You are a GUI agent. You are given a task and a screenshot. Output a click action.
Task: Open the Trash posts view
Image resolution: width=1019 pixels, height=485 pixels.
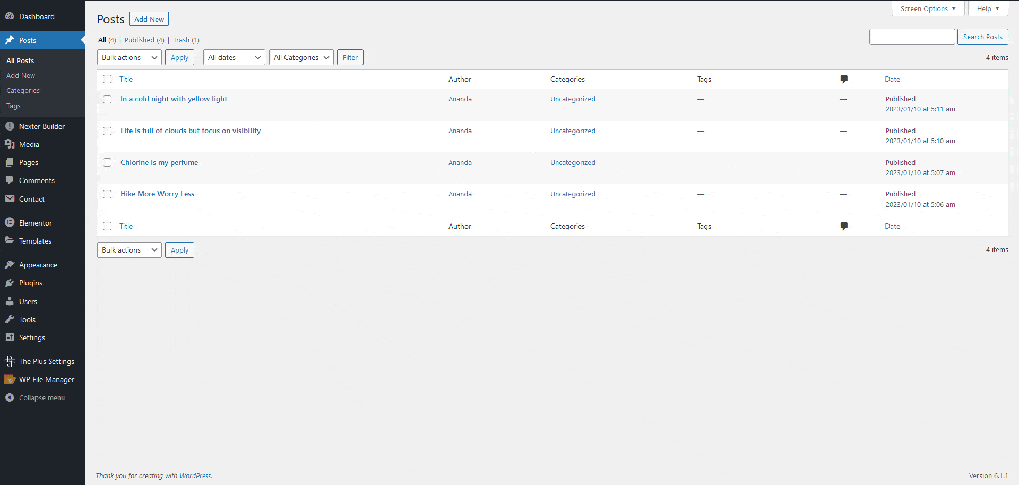click(181, 40)
